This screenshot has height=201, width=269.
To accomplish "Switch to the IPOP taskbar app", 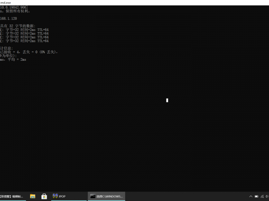I will tap(59, 196).
